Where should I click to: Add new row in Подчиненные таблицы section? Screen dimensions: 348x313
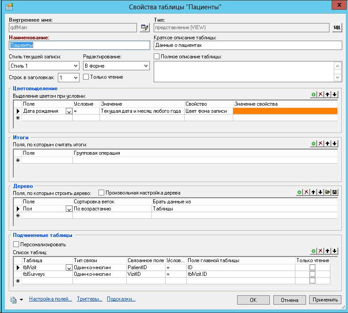point(313,251)
